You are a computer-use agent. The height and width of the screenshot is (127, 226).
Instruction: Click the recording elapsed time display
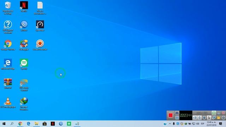click(186, 115)
